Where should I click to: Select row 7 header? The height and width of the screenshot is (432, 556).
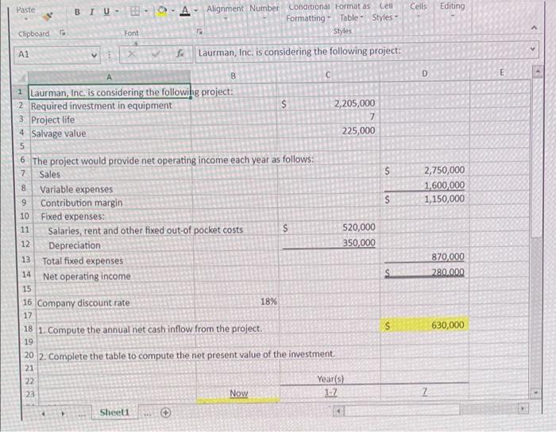[23, 174]
